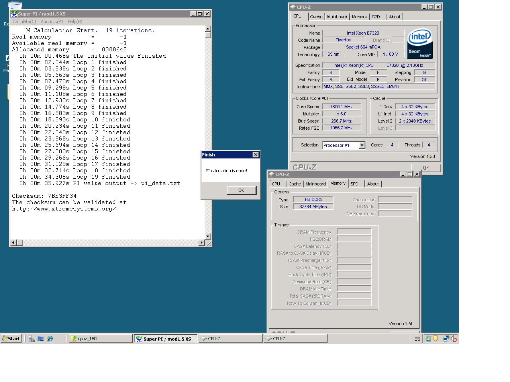
Task: Click the Core Speed 1600.1 MHz value
Action: (341, 107)
